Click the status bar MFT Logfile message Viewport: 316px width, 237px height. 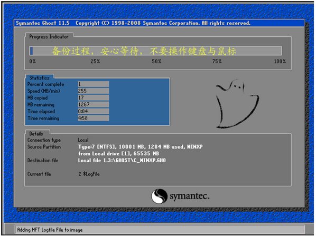(x=50, y=230)
